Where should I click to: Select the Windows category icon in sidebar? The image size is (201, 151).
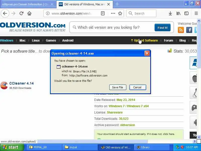(x=193, y=63)
